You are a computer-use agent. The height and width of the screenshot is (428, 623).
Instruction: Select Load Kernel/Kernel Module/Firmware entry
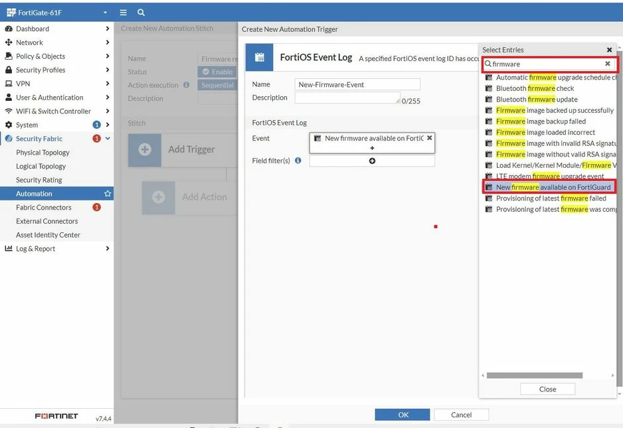coord(551,165)
